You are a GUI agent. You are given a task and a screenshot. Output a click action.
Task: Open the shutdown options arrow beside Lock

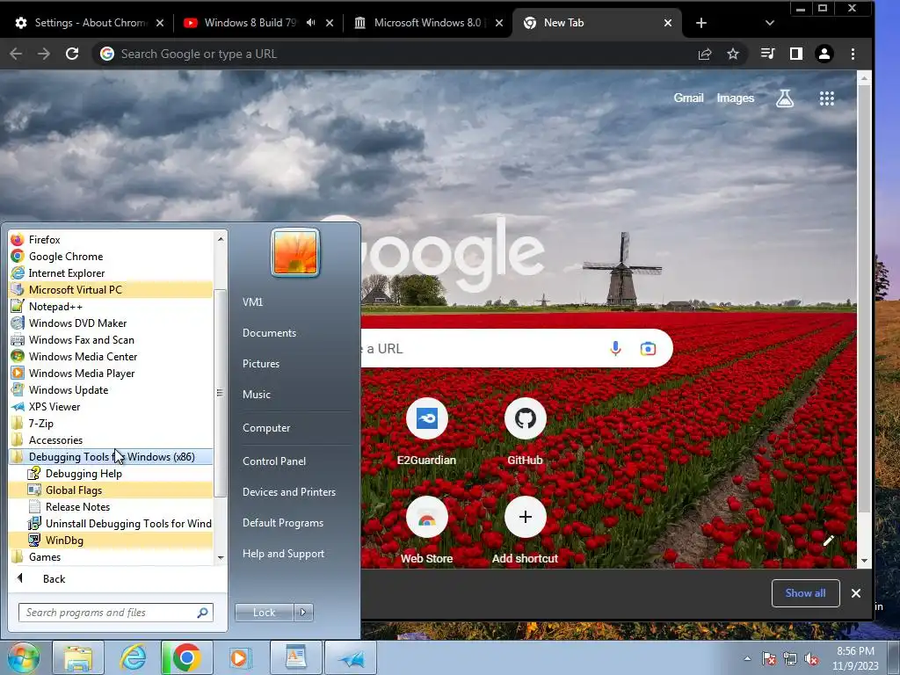tap(303, 613)
